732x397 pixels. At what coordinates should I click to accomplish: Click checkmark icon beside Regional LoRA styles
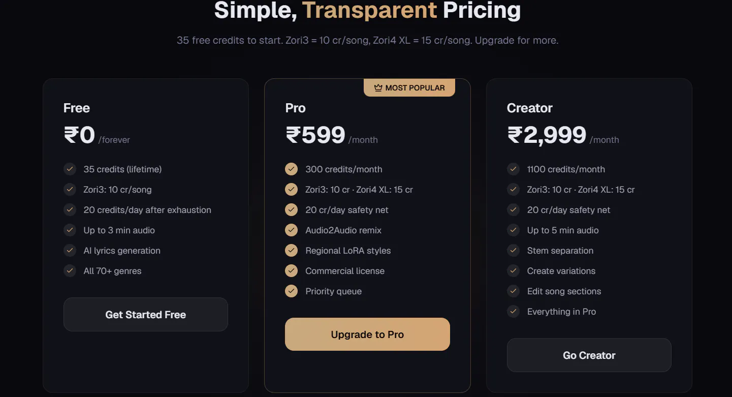tap(291, 251)
